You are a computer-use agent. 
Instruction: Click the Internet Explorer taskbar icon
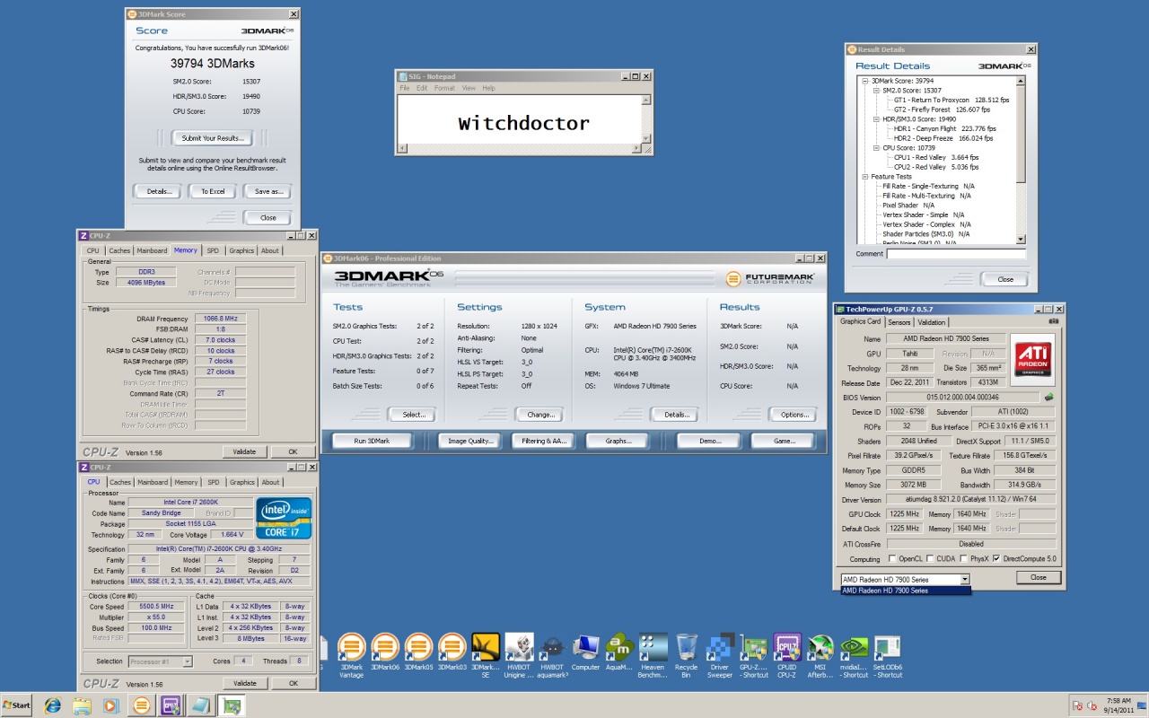pyautogui.click(x=51, y=705)
